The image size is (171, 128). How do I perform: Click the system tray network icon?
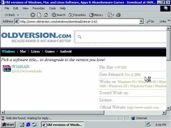(149, 125)
